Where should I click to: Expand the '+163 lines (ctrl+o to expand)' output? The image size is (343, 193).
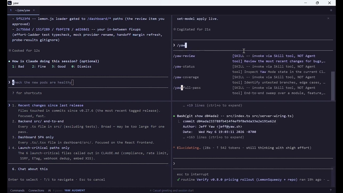click(x=214, y=137)
